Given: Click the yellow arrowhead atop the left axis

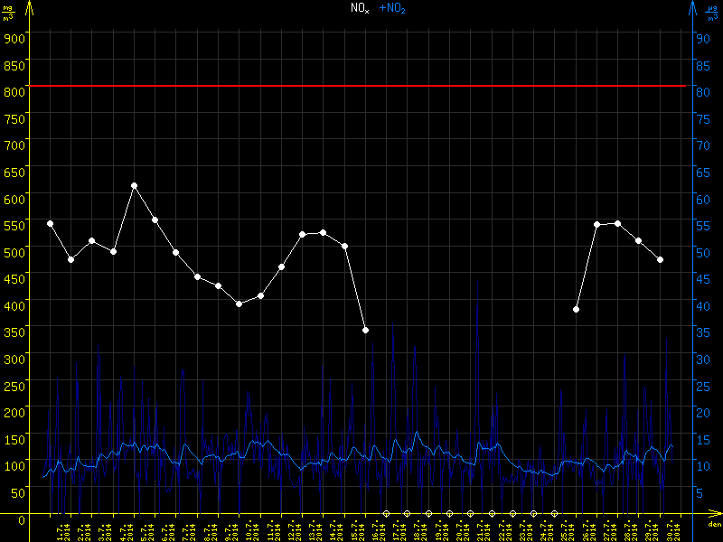Looking at the screenshot, I should point(29,6).
